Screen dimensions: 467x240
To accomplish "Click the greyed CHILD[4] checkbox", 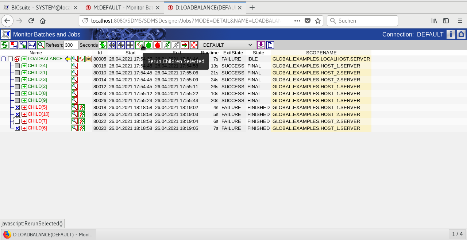I will (x=17, y=66).
